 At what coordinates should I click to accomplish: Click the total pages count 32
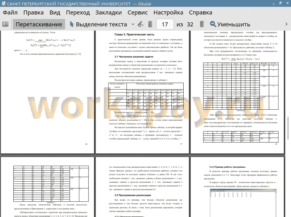[x=190, y=24]
